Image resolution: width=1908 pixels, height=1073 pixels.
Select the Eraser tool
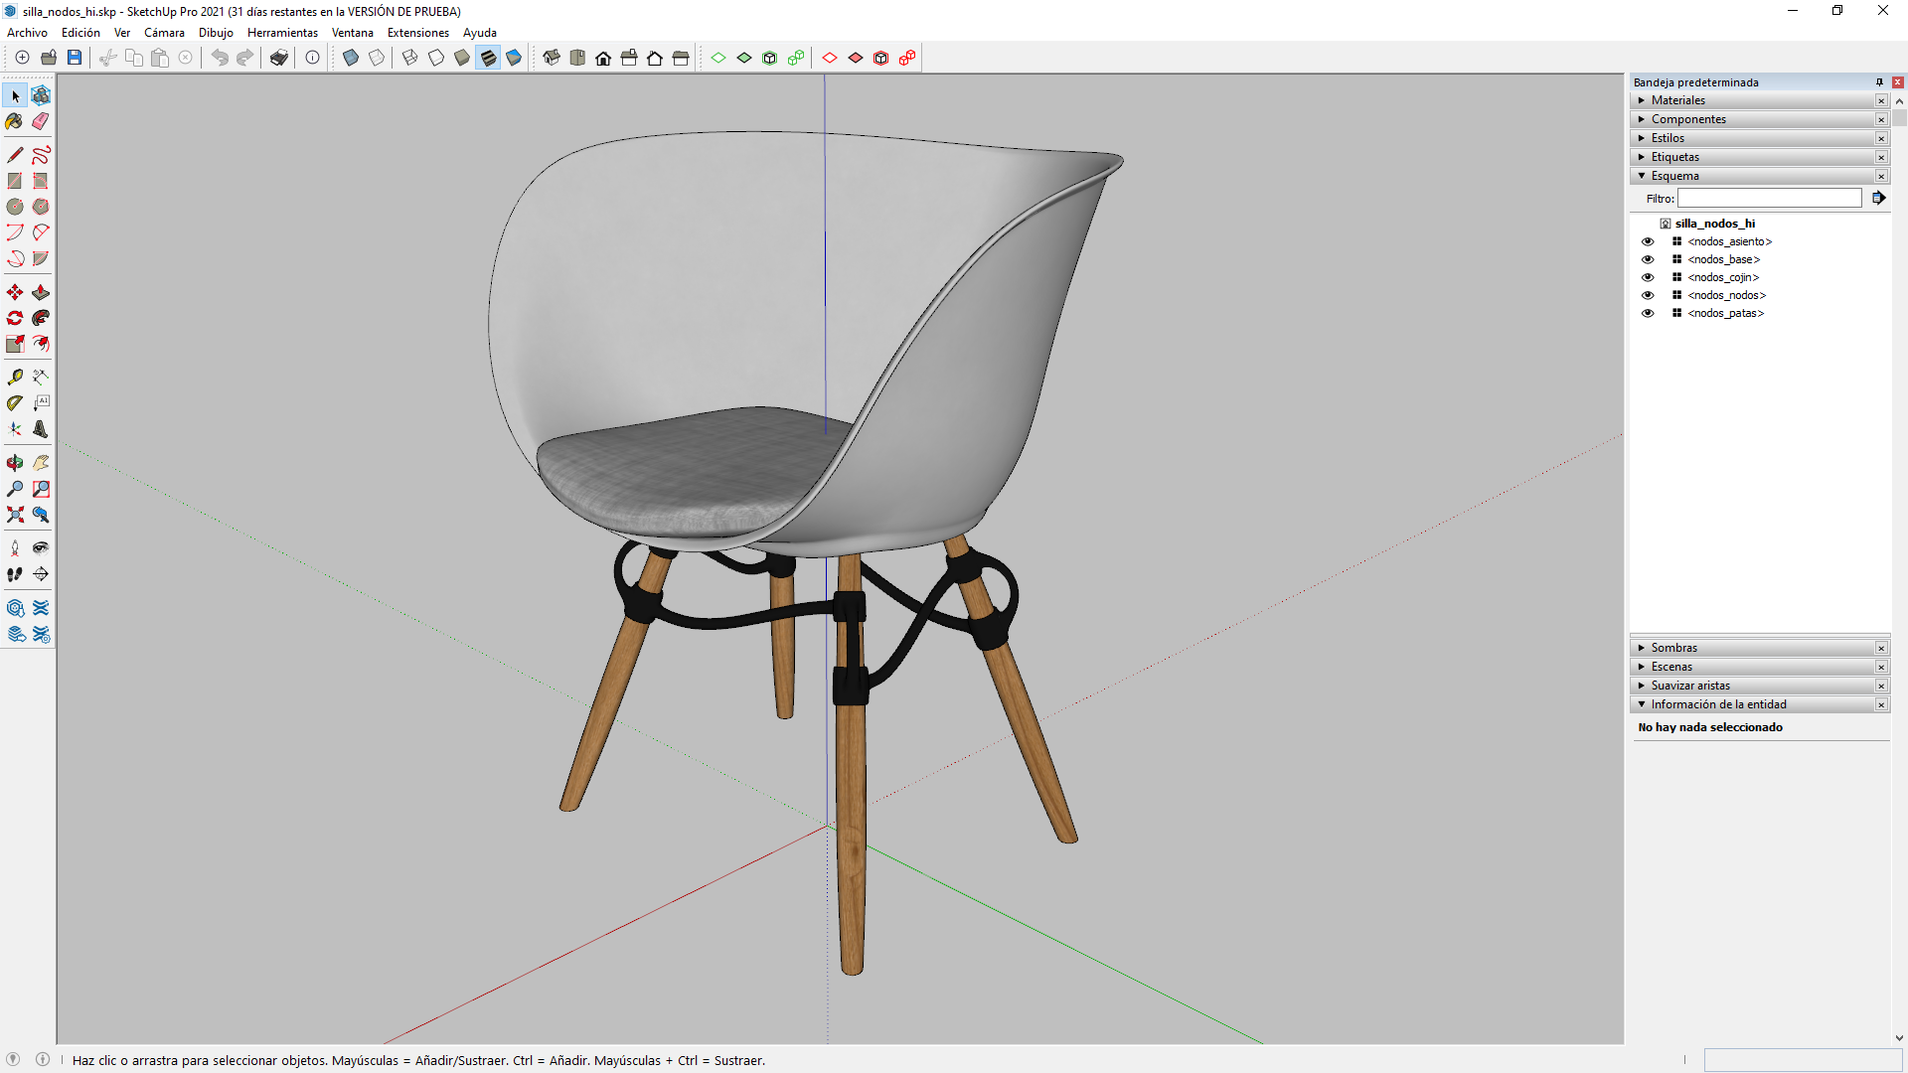point(41,121)
